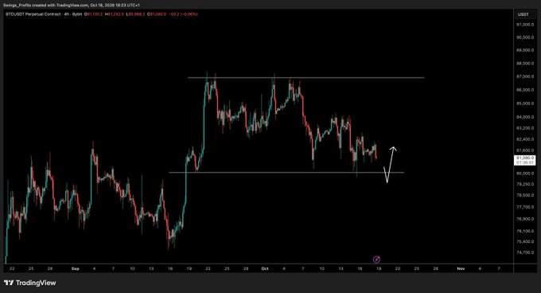The height and width of the screenshot is (293, 541).
Task: Click the 78,500.0 price axis label
Action: point(525,195)
